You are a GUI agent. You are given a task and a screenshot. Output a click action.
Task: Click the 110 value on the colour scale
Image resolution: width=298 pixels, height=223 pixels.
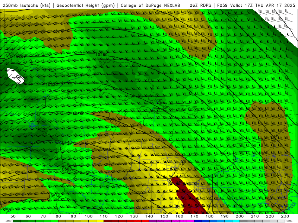pos(104,216)
